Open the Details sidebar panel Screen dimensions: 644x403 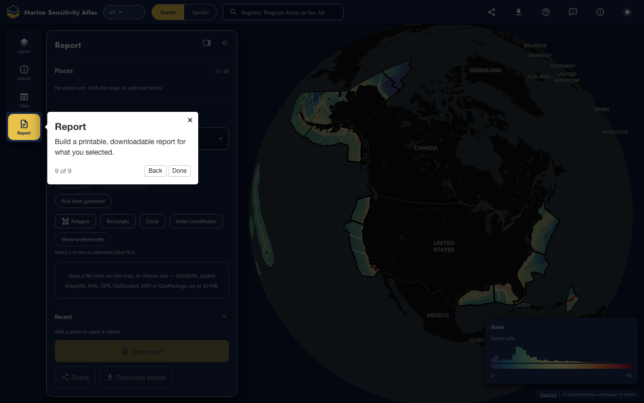(x=24, y=73)
